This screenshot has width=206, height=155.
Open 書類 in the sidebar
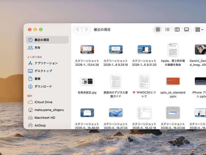[x=47, y=79]
